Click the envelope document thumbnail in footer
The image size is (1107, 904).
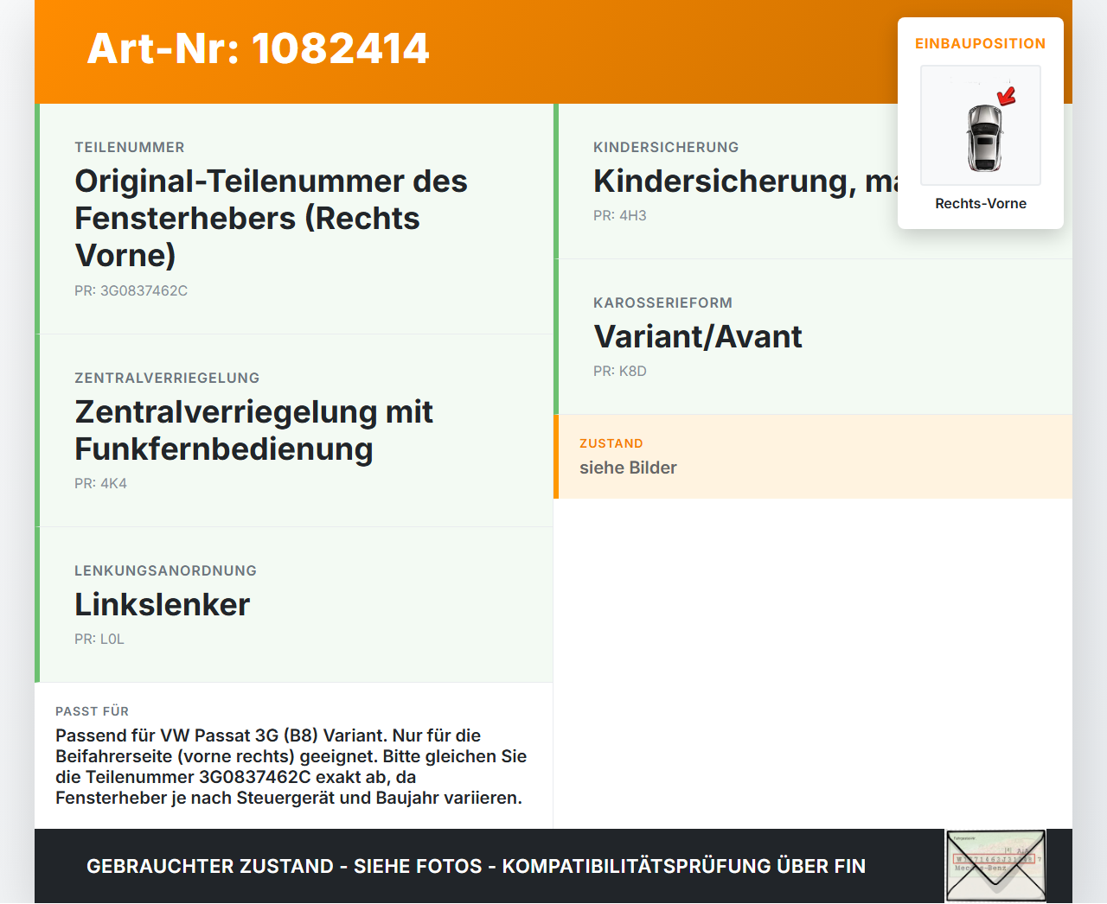995,866
